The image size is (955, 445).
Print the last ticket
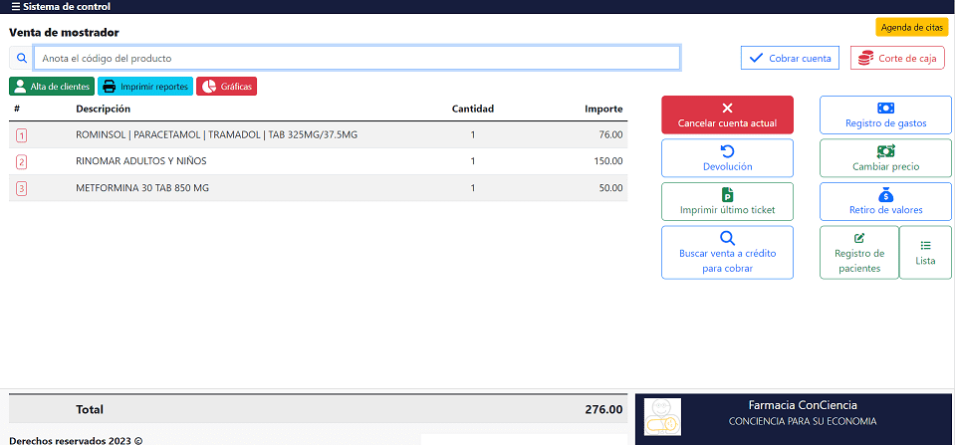727,201
